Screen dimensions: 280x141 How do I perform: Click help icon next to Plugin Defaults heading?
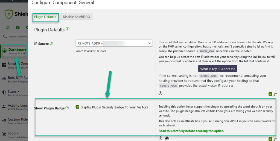(68, 29)
